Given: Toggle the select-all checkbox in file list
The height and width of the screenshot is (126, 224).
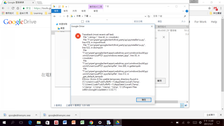Looking at the screenshot, I should (82, 21).
